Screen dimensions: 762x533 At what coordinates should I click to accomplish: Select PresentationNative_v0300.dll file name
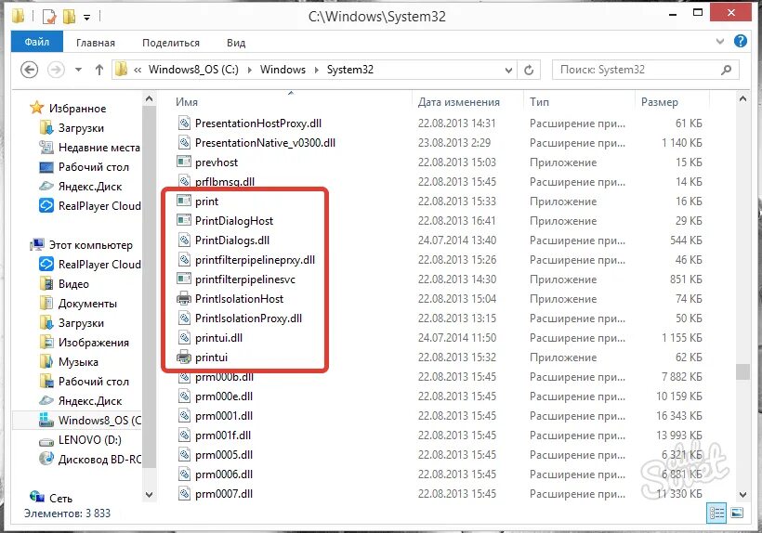point(265,143)
